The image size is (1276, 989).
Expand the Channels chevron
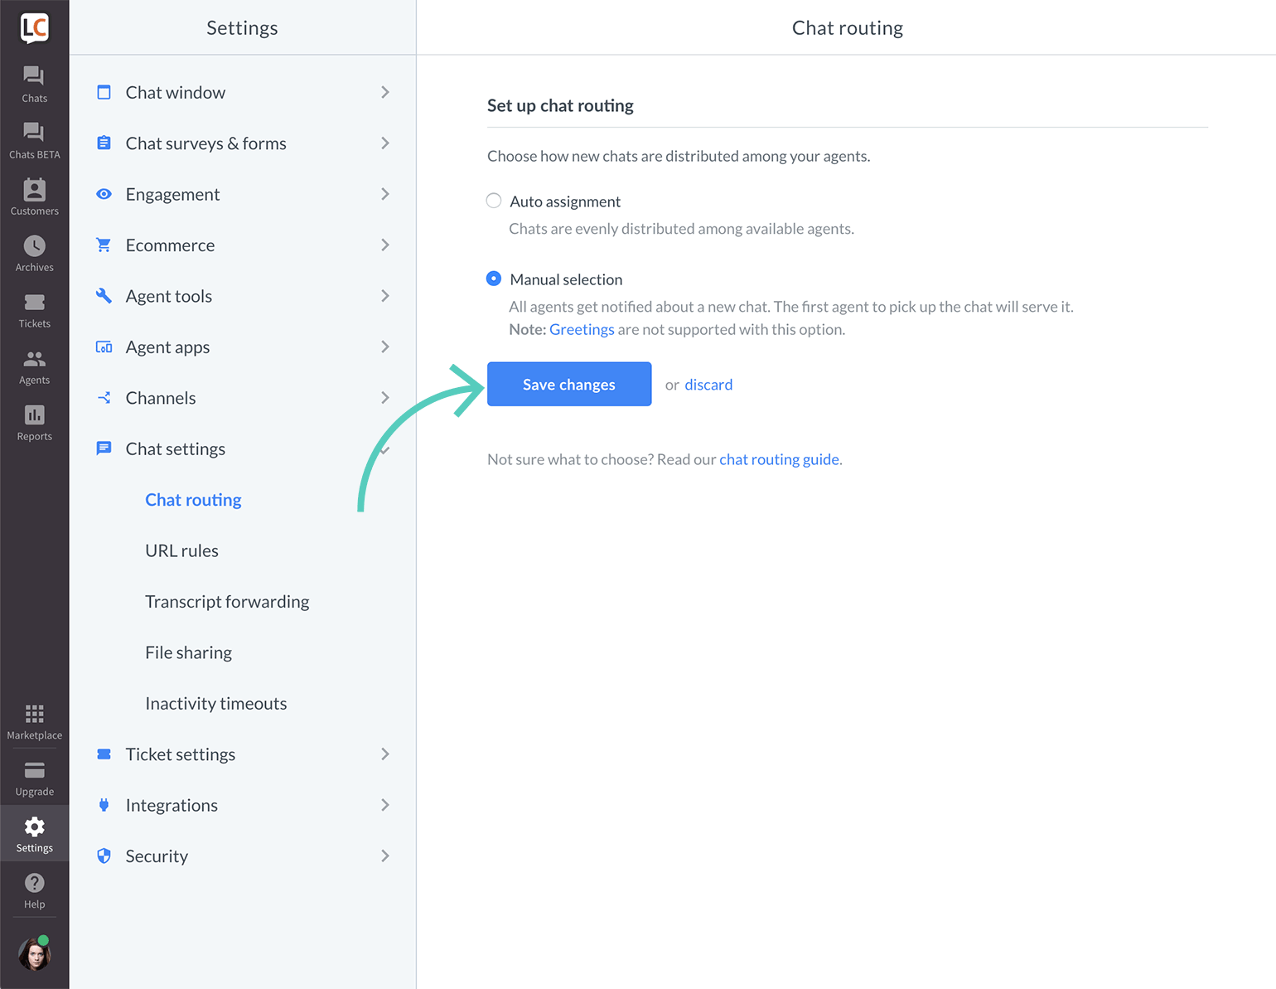(x=385, y=398)
